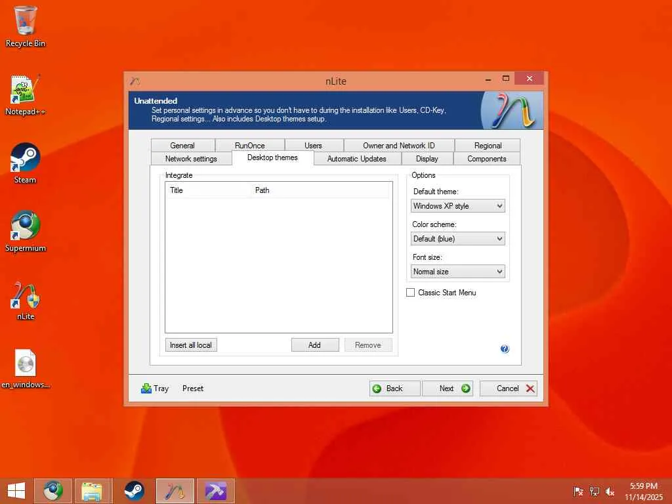Open the Default theme dropdown
This screenshot has height=504, width=672.
(x=457, y=205)
